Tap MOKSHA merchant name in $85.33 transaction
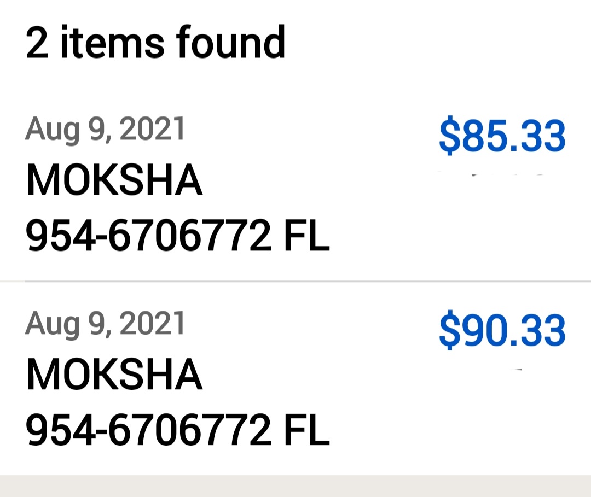 click(114, 182)
